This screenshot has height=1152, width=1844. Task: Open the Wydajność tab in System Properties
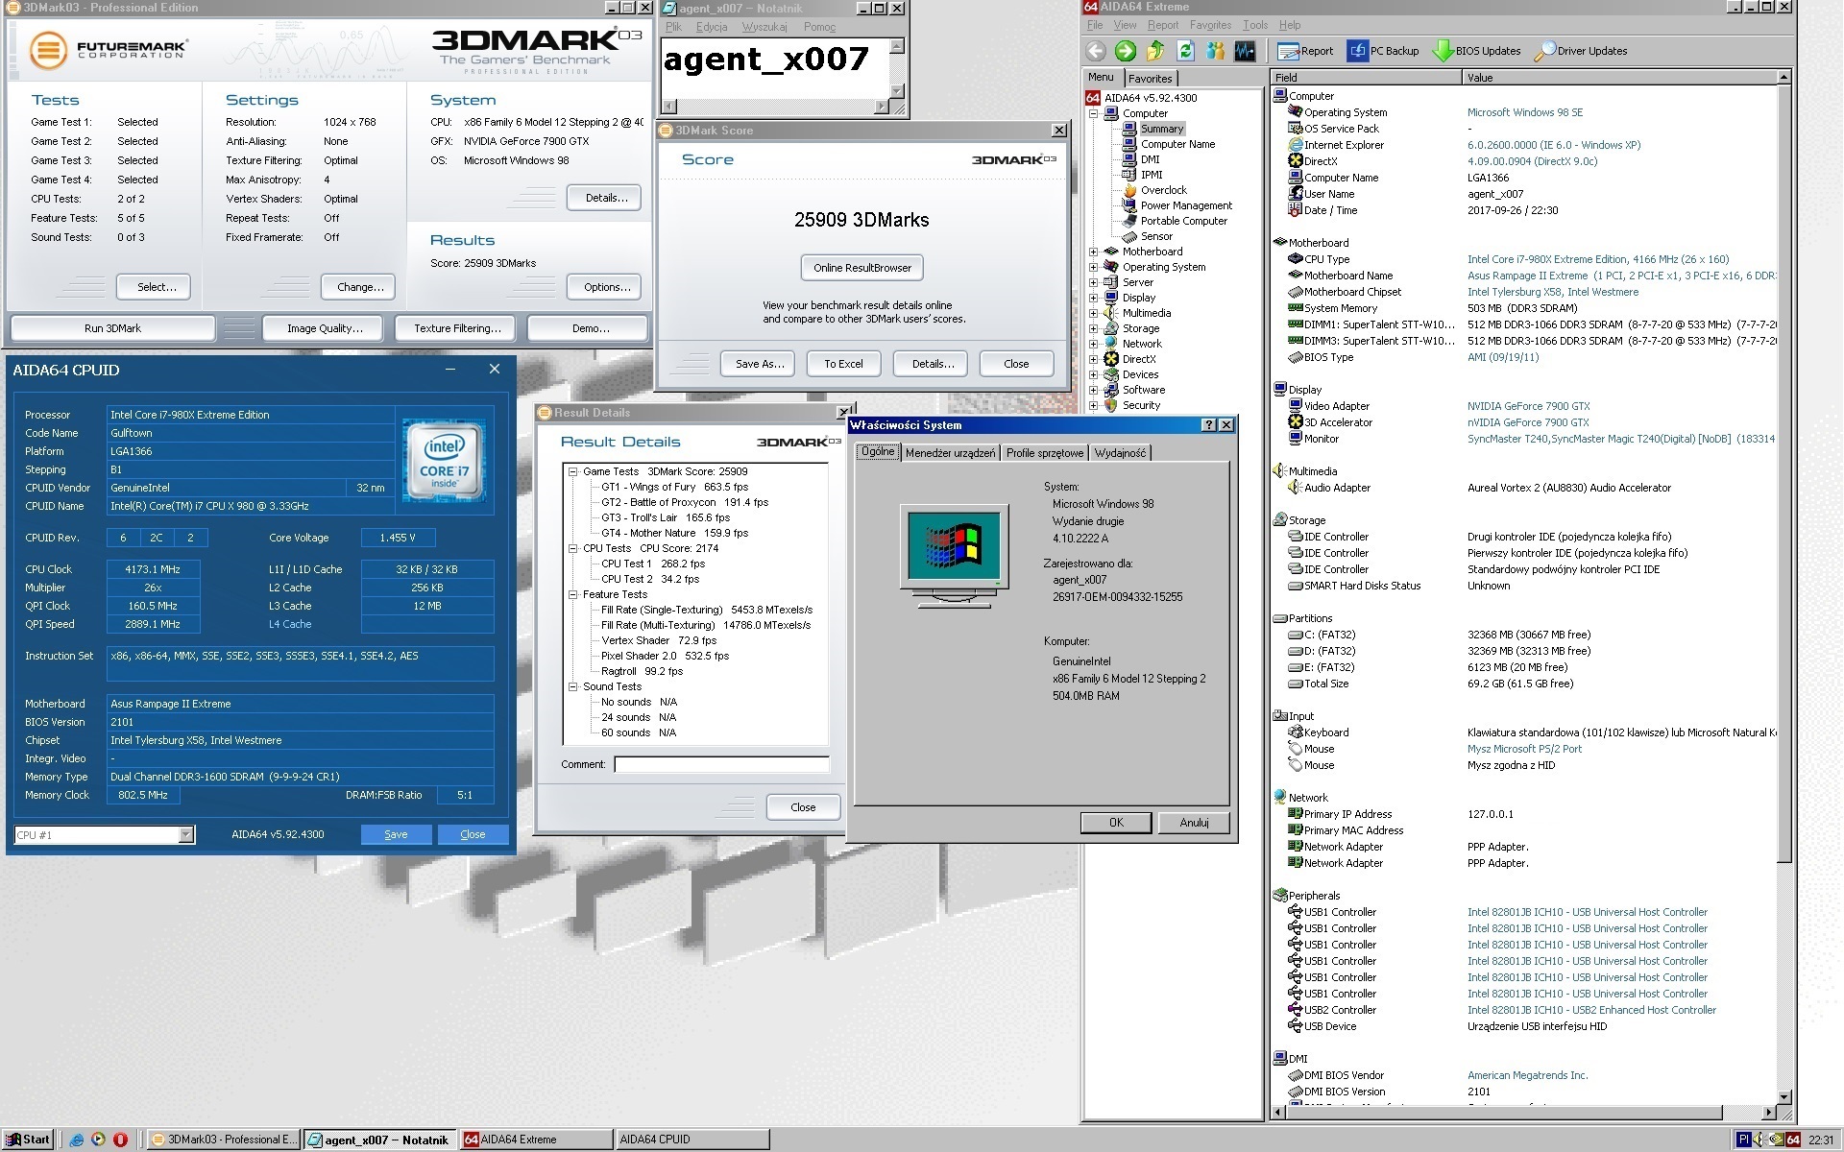tap(1121, 452)
